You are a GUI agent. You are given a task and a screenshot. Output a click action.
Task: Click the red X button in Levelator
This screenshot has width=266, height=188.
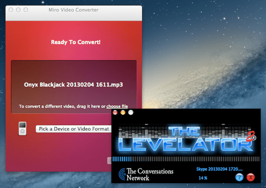[250, 177]
